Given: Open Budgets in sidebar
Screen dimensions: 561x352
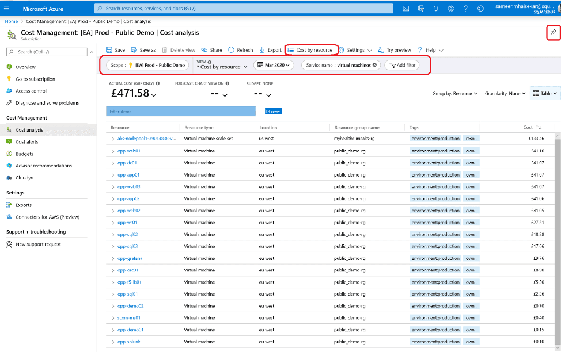Looking at the screenshot, I should [24, 154].
